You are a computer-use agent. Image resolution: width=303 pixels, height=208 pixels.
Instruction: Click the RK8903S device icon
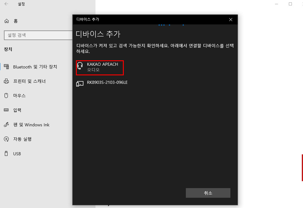80,84
